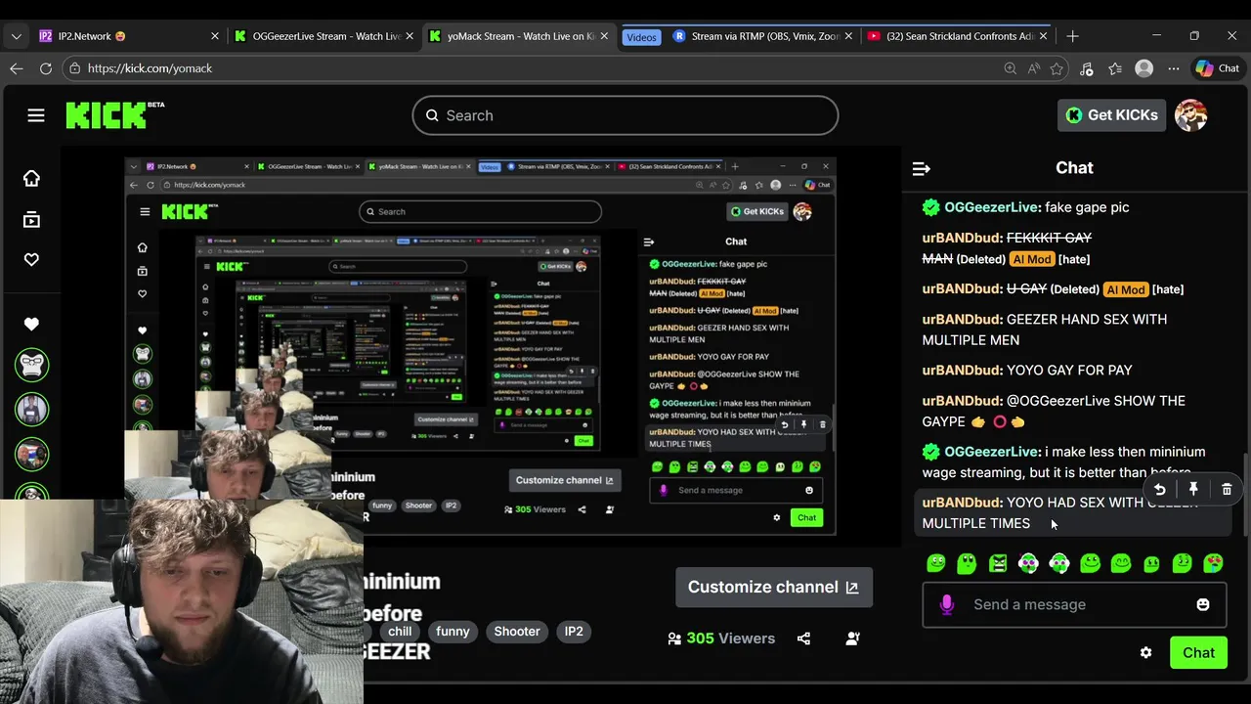The width and height of the screenshot is (1251, 704).
Task: Open a new browser tab
Action: pos(1072,36)
